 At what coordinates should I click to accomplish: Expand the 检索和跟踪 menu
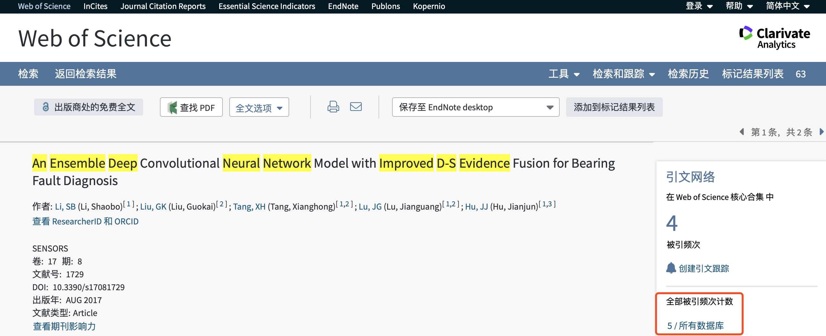tap(624, 74)
